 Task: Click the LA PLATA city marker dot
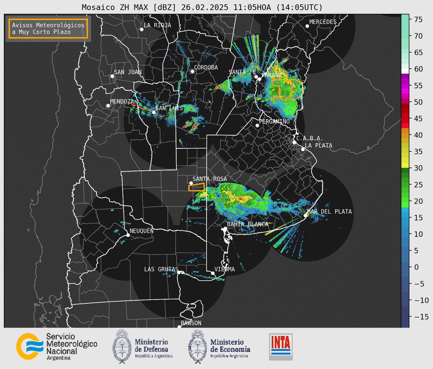point(303,149)
